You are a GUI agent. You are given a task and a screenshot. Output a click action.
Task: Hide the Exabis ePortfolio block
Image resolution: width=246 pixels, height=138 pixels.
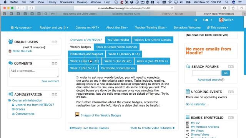tap(229, 118)
